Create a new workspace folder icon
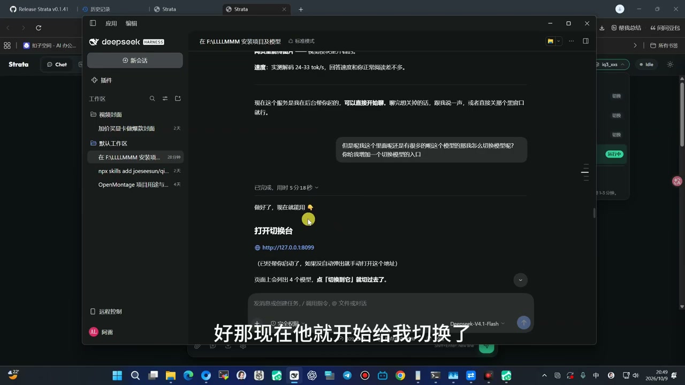The width and height of the screenshot is (685, 385). [178, 98]
